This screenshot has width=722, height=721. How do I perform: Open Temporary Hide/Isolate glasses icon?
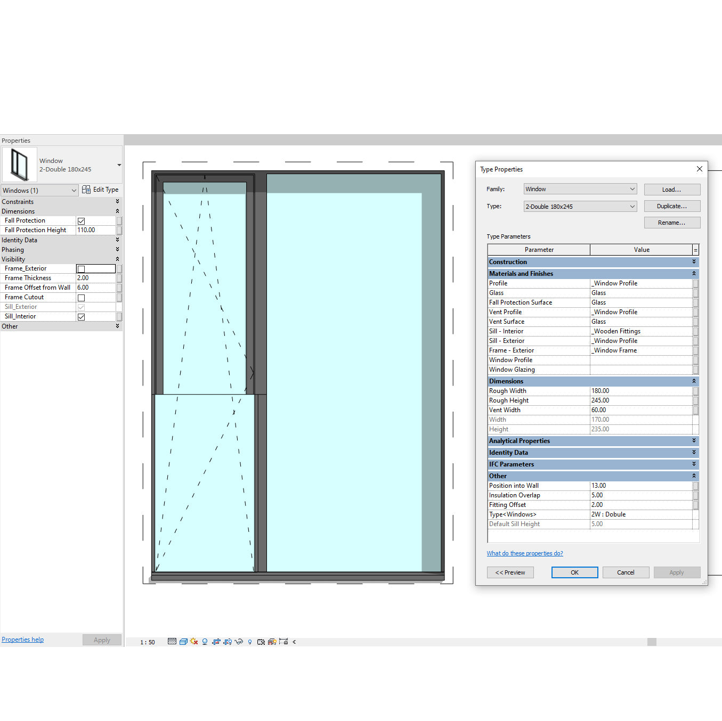[239, 642]
